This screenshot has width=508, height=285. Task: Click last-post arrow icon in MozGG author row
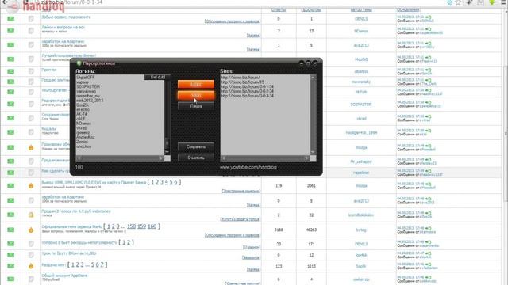pyautogui.click(x=429, y=58)
